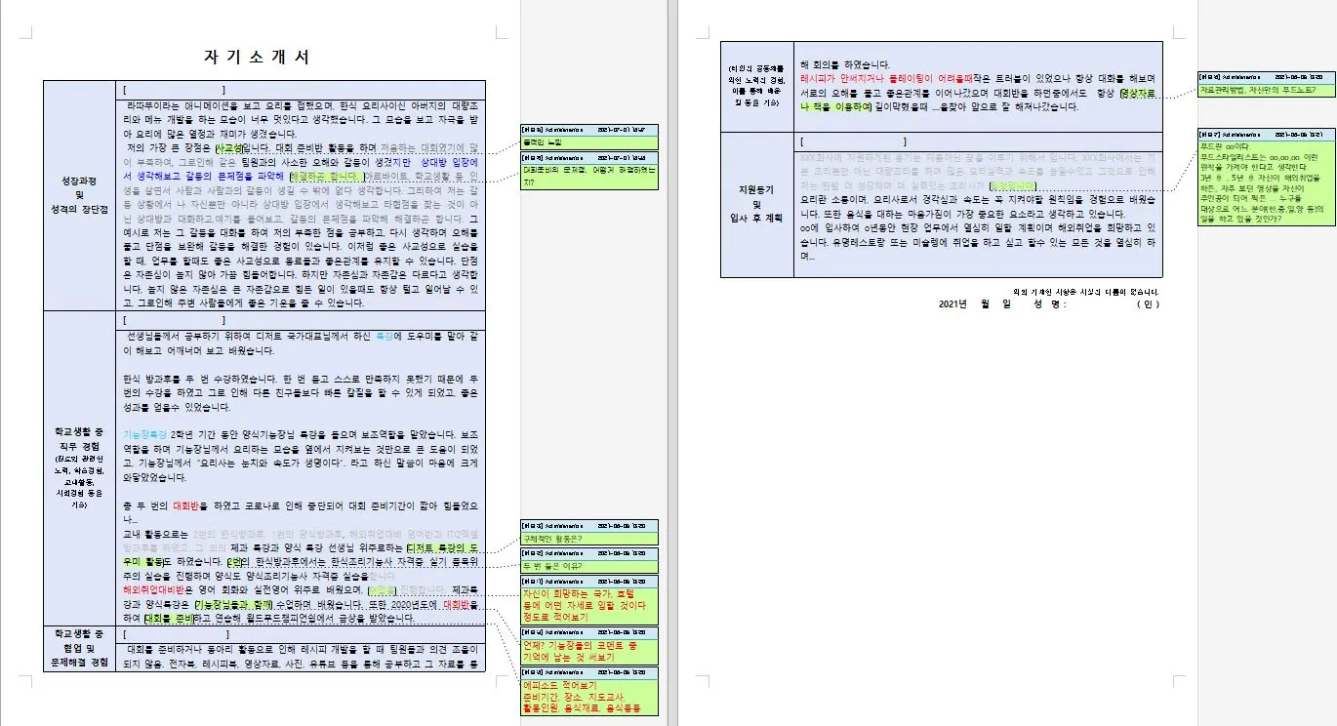Click the '지원동기 및 입사 후 계획' header cell

point(758,204)
